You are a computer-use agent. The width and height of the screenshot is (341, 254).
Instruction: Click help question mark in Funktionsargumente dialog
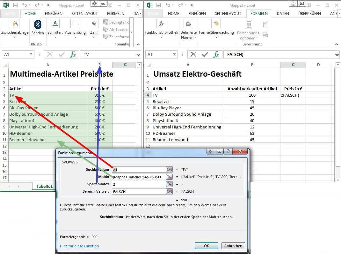(x=228, y=152)
